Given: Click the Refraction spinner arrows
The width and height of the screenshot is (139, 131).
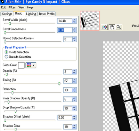Looking at the screenshot, I should tap(74, 90).
